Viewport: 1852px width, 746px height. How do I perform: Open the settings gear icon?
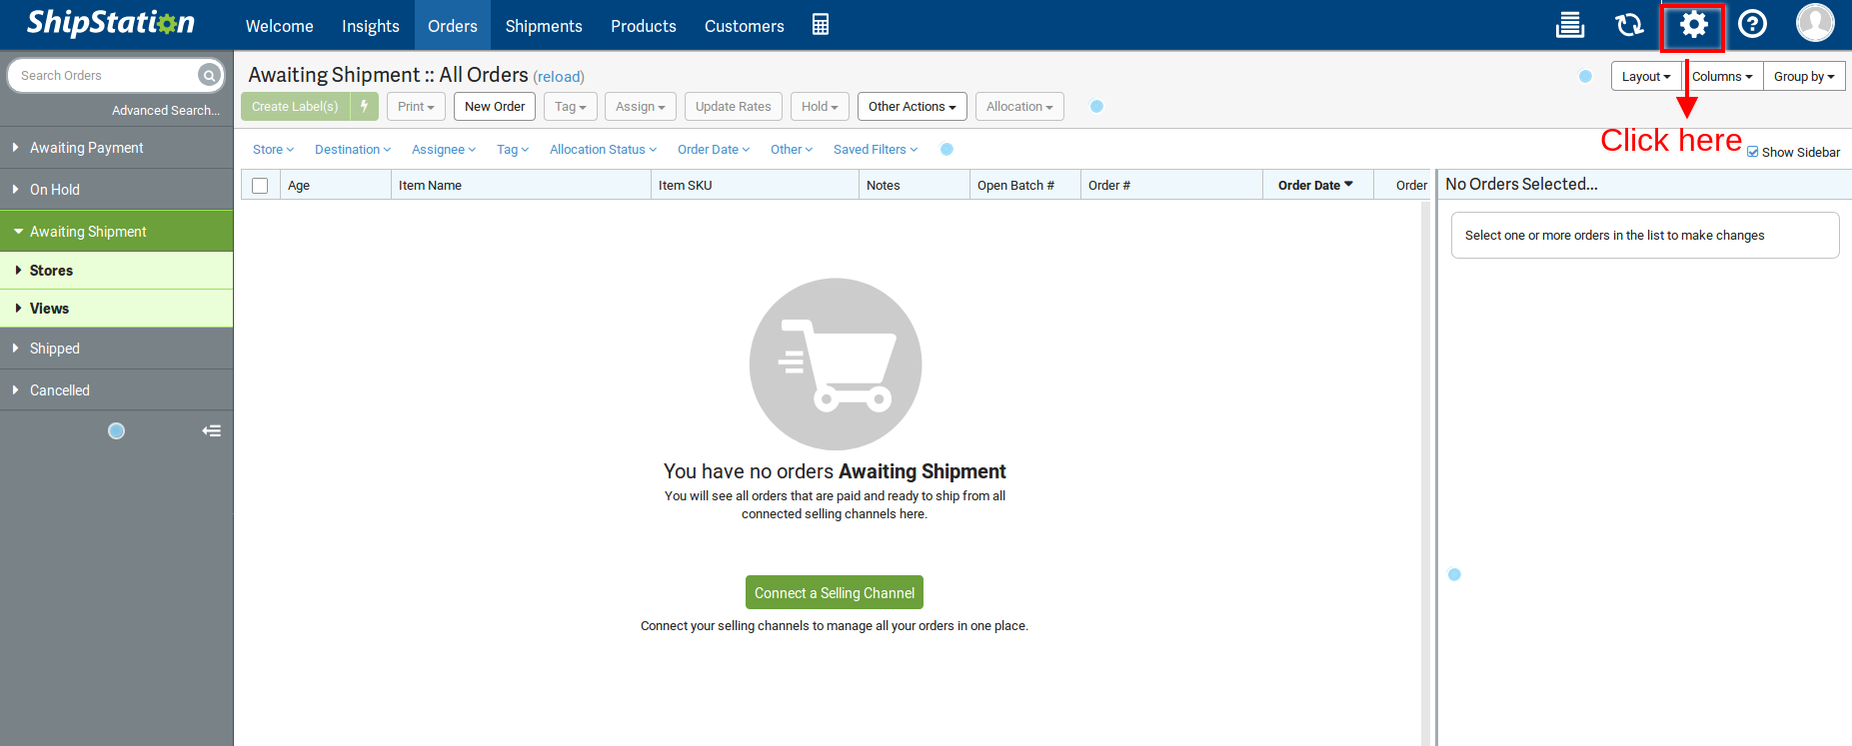click(1693, 25)
